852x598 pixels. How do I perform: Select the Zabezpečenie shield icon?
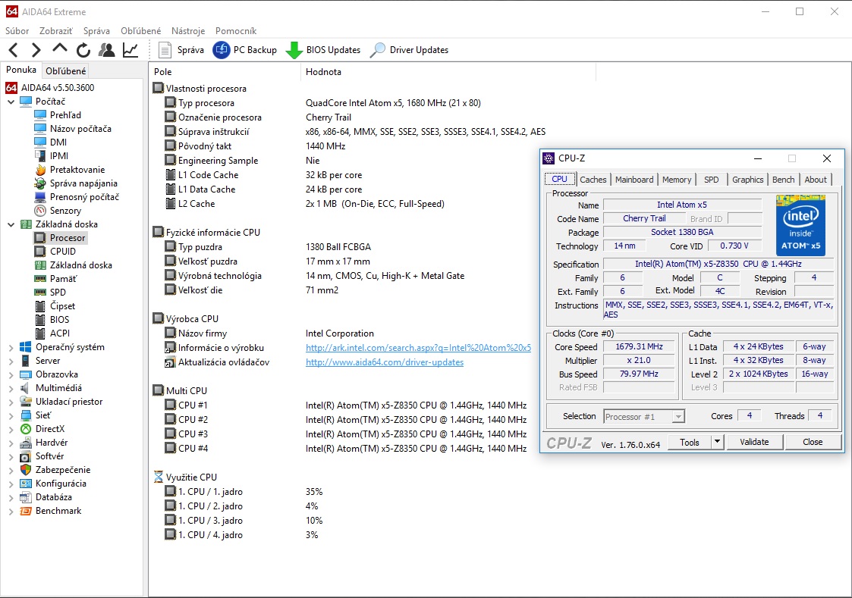[x=26, y=470]
